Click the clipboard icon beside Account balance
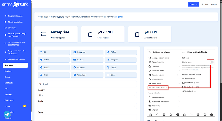This screenshot has width=222, height=121. pos(137,34)
